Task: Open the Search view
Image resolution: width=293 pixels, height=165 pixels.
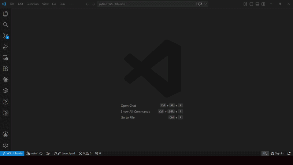Action: pos(5,25)
